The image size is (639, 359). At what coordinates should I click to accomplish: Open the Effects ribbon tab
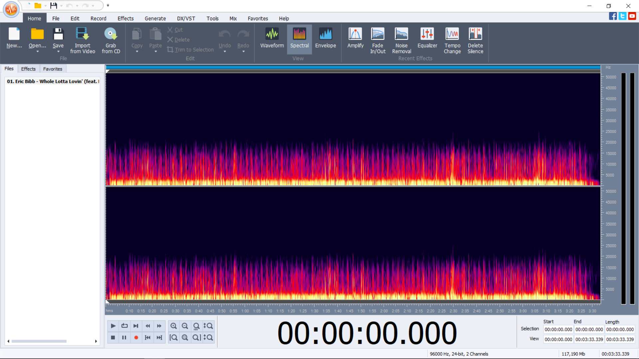(125, 19)
